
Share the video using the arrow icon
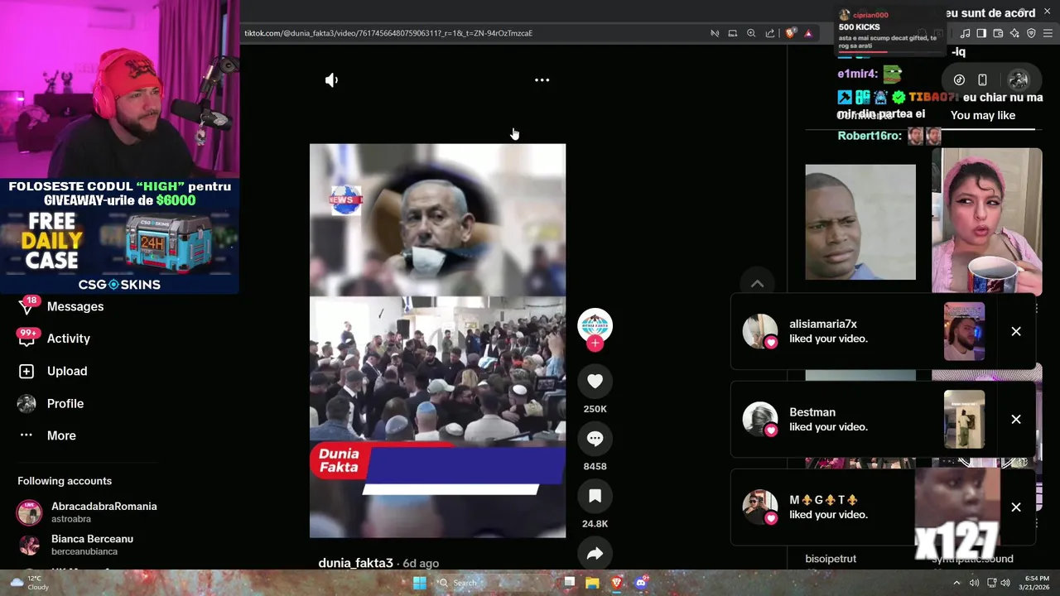(595, 554)
